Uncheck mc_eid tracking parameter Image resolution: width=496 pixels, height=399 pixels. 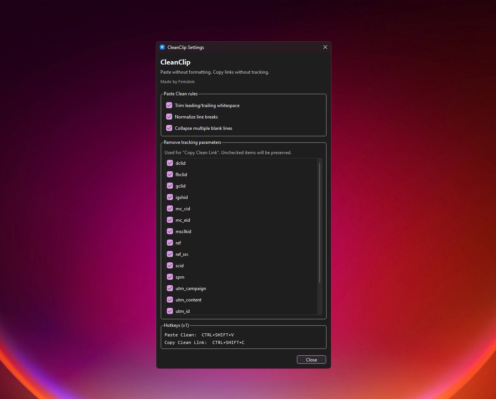point(170,220)
